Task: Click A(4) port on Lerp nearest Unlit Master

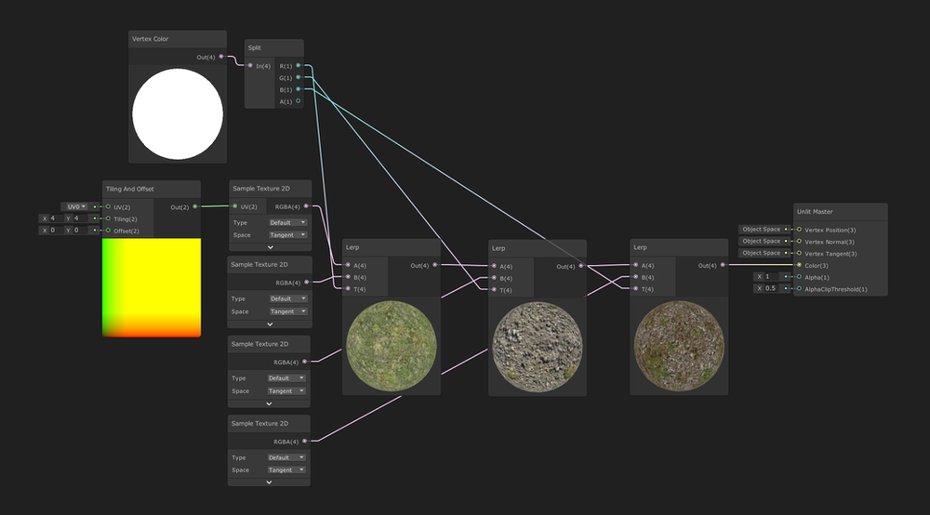Action: pyautogui.click(x=636, y=265)
